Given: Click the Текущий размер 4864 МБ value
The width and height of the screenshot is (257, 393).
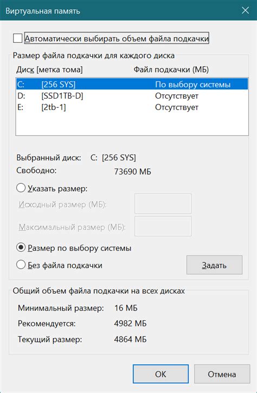Looking at the screenshot, I should point(130,339).
